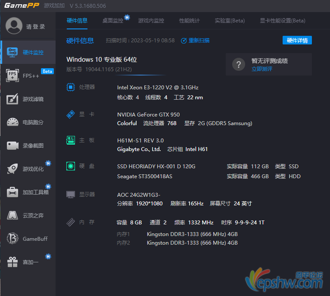Select the 加加工具箱 menu label
Image resolution: width=330 pixels, height=296 pixels.
[x=36, y=192]
